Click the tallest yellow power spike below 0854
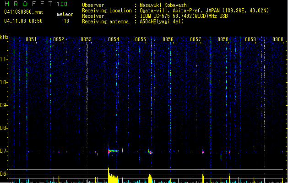The width and height of the screenshot is (288, 183). 109,175
